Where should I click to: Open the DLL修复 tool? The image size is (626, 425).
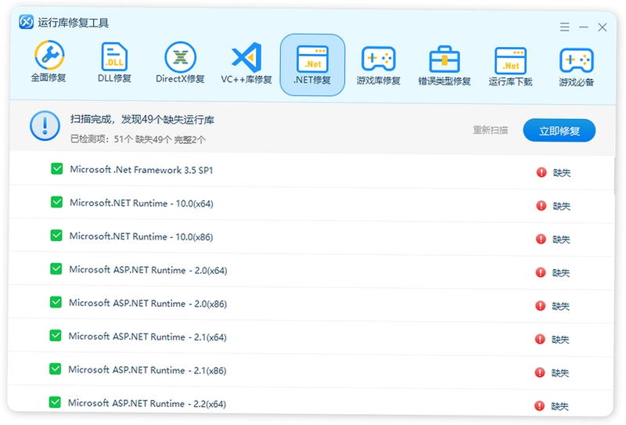coord(114,62)
